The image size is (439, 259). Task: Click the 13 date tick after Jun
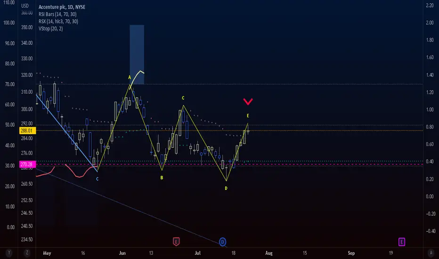click(x=151, y=253)
